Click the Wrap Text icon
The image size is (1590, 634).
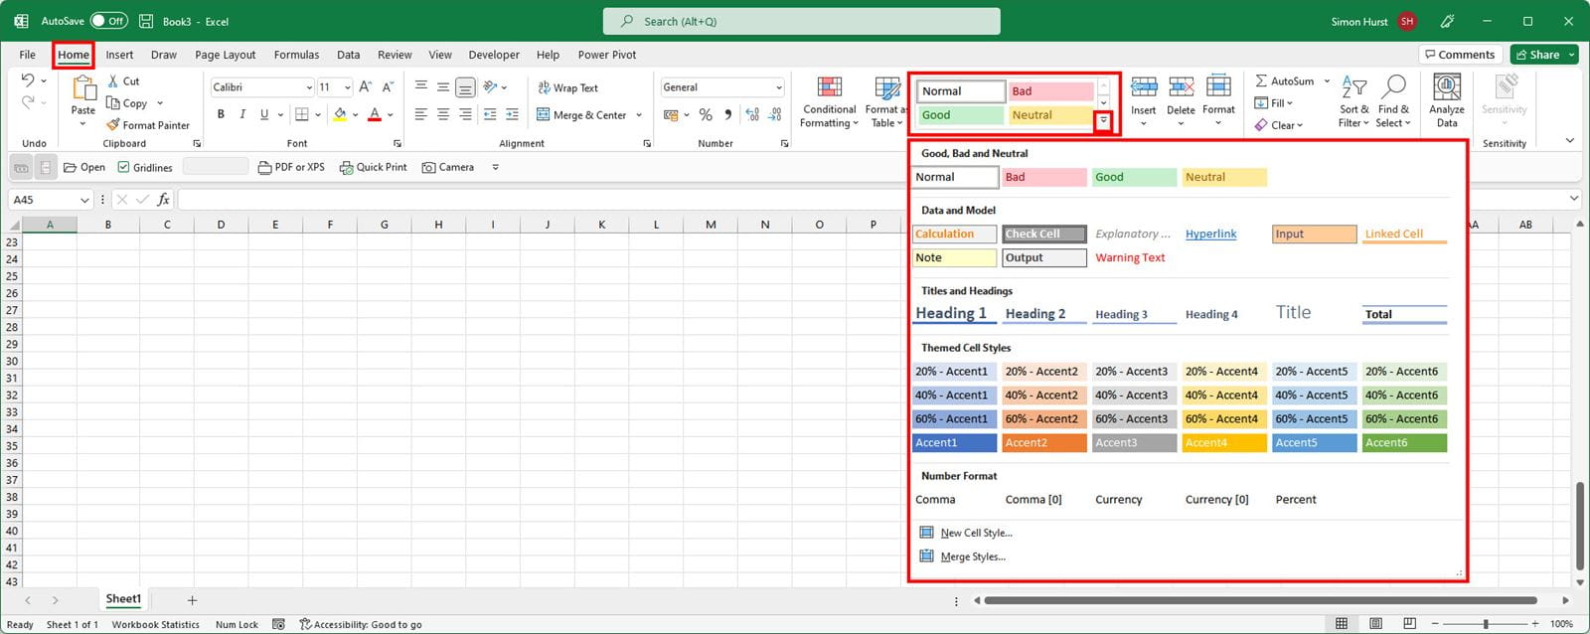[x=544, y=88]
